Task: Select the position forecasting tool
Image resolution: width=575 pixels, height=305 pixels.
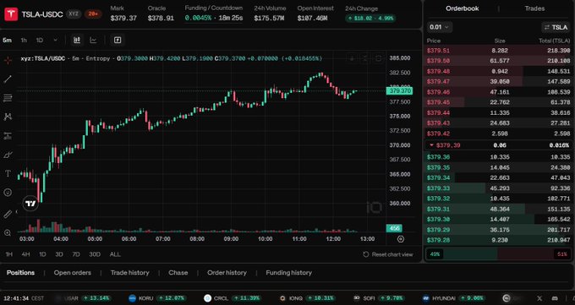Action: pyautogui.click(x=8, y=136)
